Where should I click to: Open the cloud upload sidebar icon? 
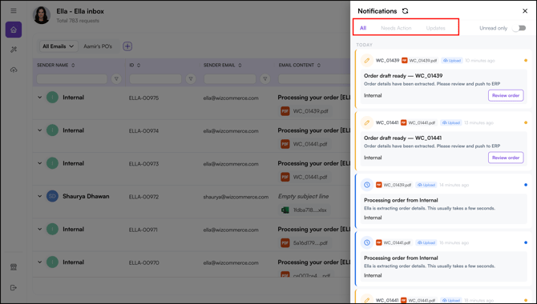click(x=14, y=70)
